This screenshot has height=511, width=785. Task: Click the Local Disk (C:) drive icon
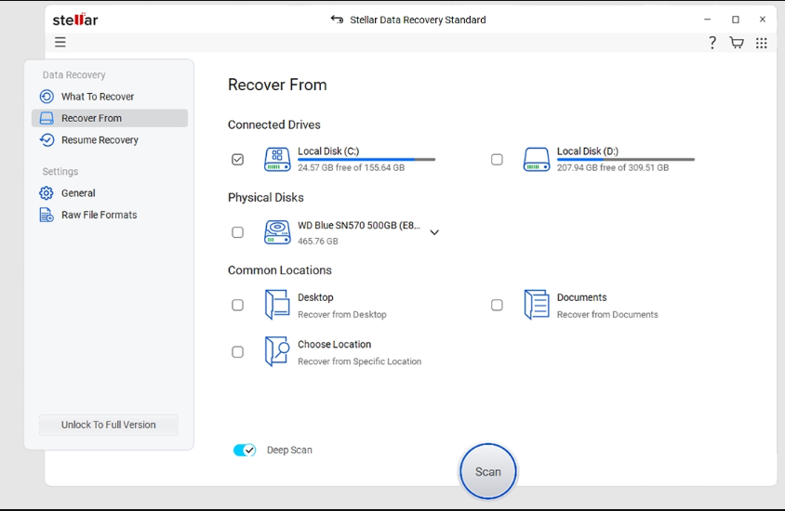point(277,160)
